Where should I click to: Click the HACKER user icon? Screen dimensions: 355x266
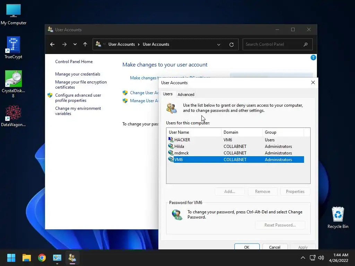point(171,140)
